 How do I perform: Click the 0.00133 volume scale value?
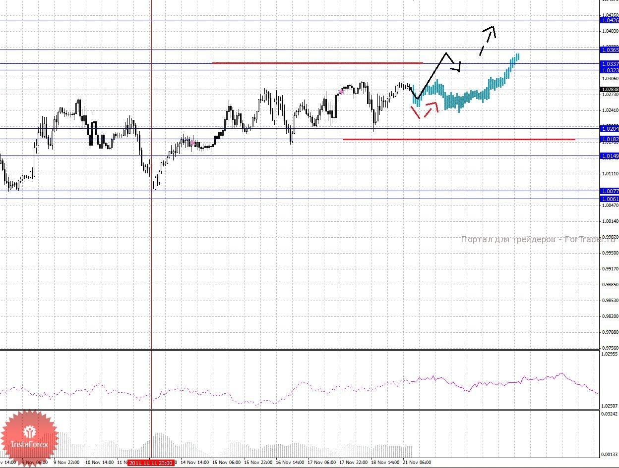coord(610,454)
